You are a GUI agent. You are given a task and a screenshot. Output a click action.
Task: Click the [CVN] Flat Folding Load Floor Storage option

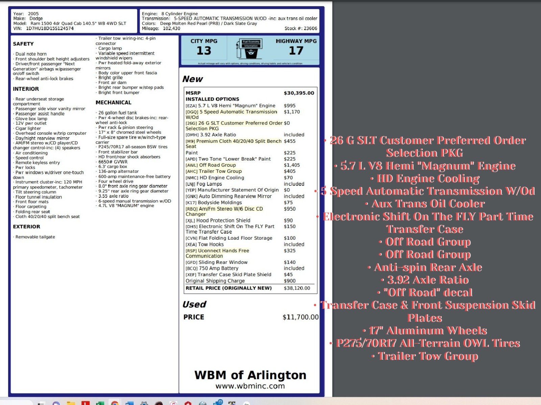pos(240,238)
